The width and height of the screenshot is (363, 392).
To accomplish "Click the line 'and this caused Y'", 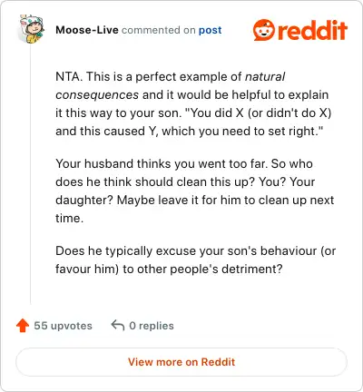I will (190, 132).
